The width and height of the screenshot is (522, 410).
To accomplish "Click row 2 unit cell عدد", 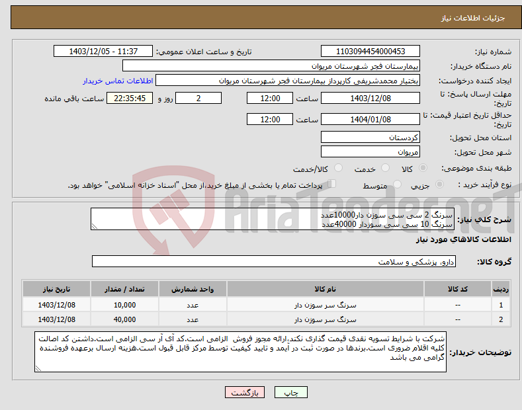I will (193, 319).
